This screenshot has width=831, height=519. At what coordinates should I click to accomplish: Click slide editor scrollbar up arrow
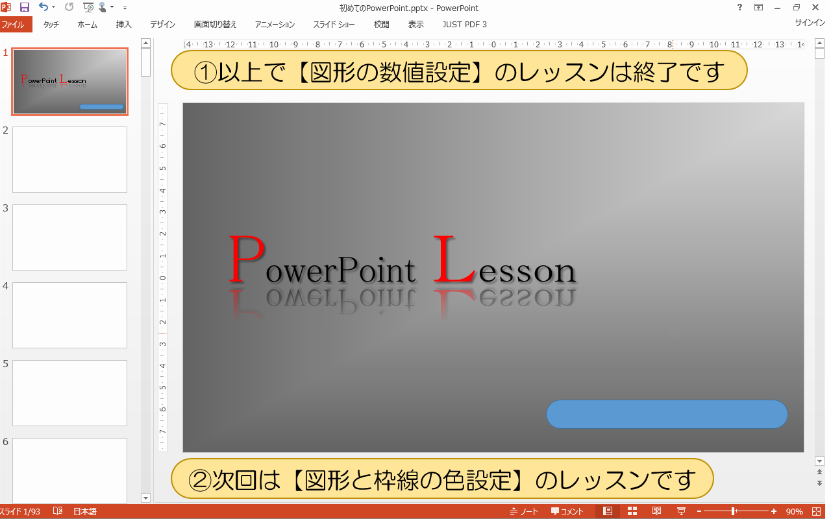[x=819, y=44]
